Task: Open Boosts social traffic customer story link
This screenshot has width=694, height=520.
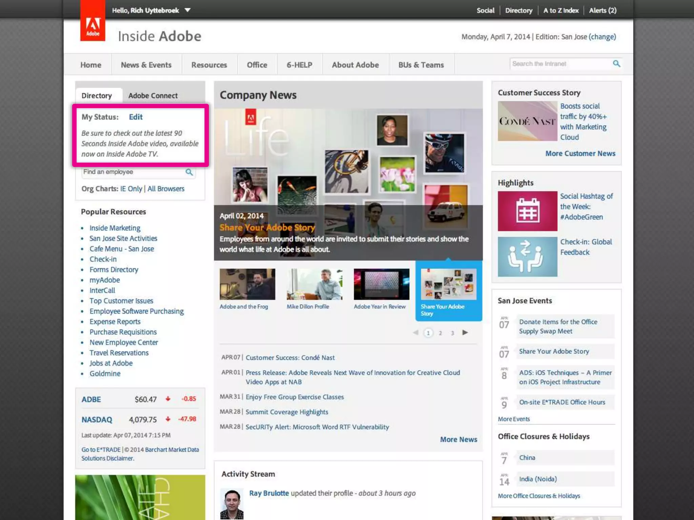Action: pyautogui.click(x=583, y=122)
